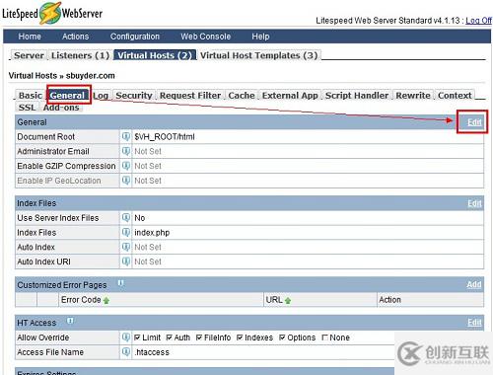Click the LiteSpeed WebServer logo
This screenshot has width=493, height=375.
tap(52, 13)
